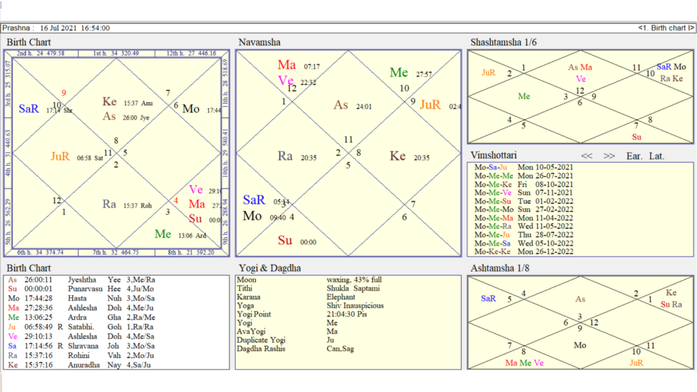Click the 'Ear.' button in Vimshottari

click(634, 156)
